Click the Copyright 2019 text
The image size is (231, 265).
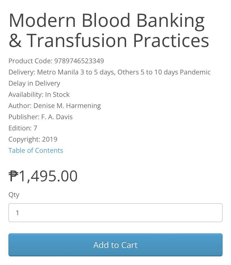(33, 139)
